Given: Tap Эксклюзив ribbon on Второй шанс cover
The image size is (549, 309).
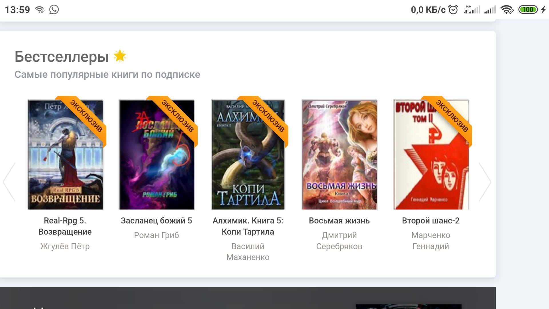Looking at the screenshot, I should [452, 116].
